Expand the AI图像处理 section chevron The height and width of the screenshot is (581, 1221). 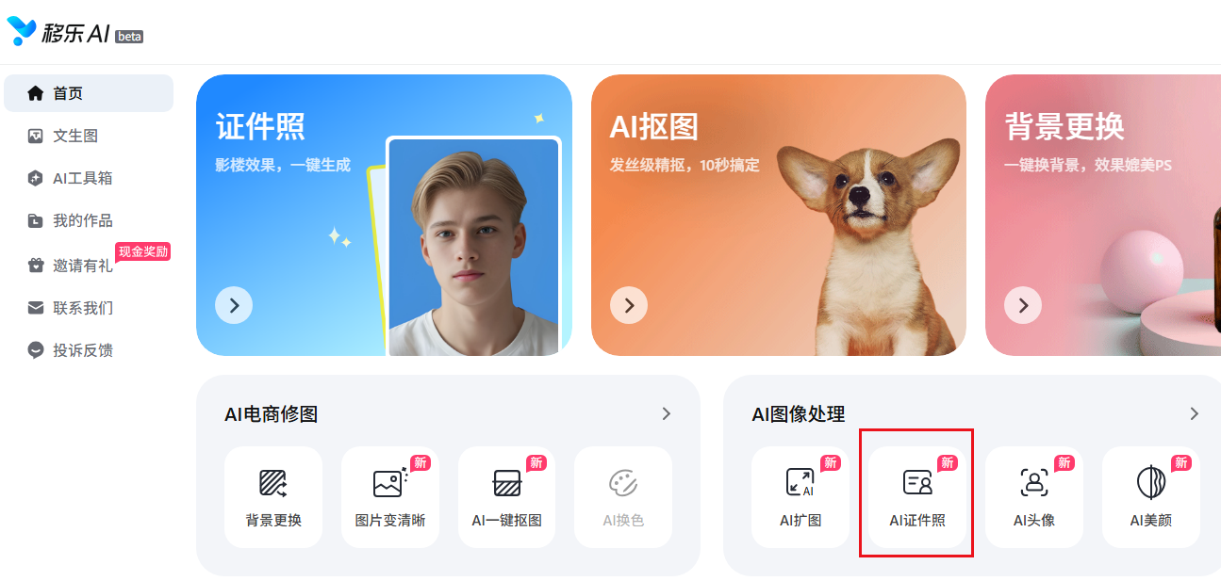pyautogui.click(x=1195, y=413)
